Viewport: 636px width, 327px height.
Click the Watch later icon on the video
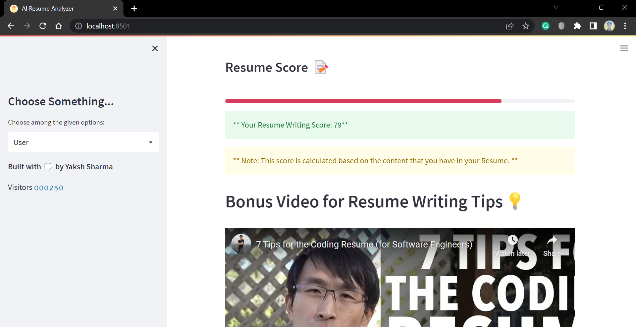click(x=512, y=240)
